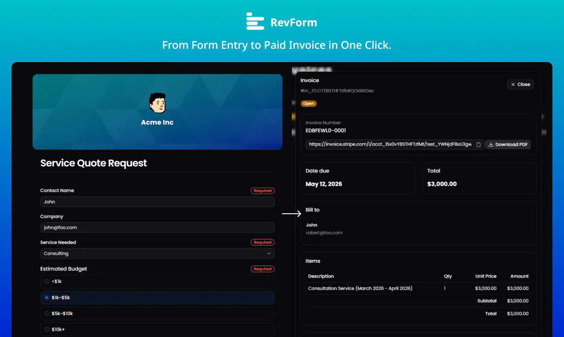The width and height of the screenshot is (564, 337).
Task: Select the $1k-$5k budget radio
Action: 47,298
